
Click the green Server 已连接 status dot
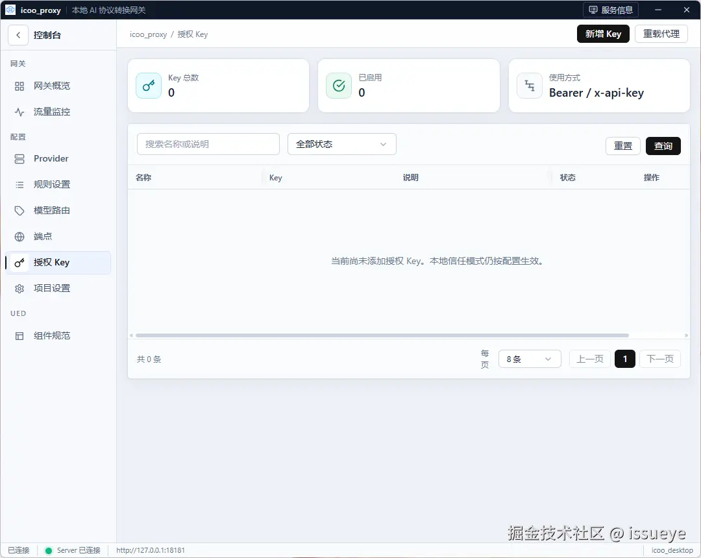(x=48, y=550)
